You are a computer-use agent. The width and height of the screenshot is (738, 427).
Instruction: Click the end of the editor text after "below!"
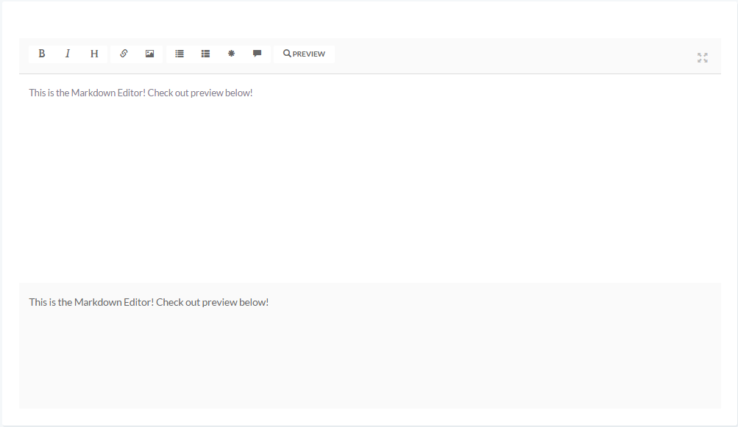tap(253, 93)
